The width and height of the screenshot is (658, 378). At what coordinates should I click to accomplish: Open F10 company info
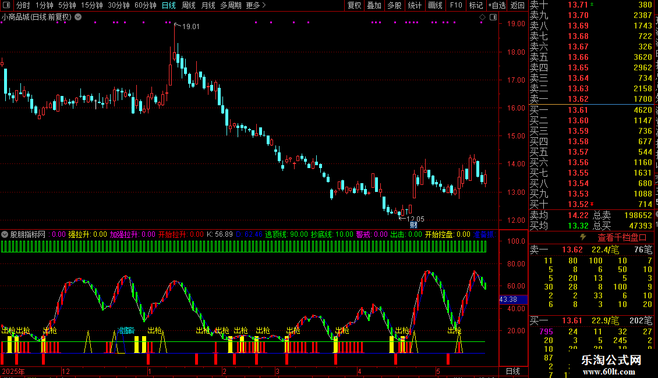[456, 5]
